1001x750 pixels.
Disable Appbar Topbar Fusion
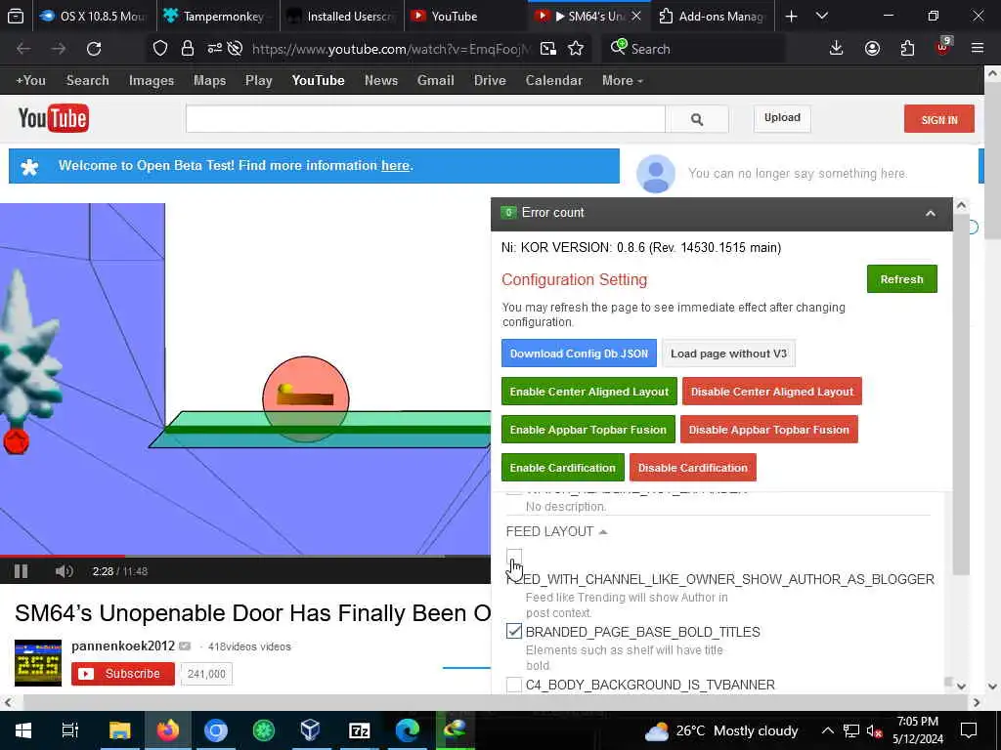768,430
